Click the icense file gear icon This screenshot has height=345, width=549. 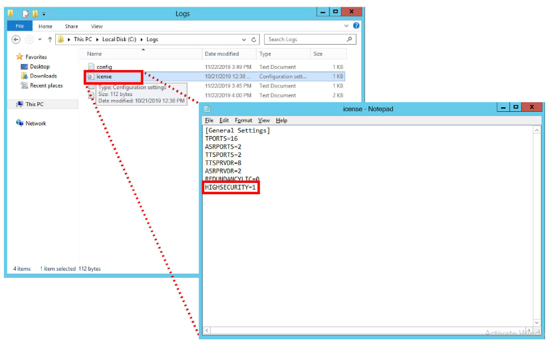coord(91,76)
